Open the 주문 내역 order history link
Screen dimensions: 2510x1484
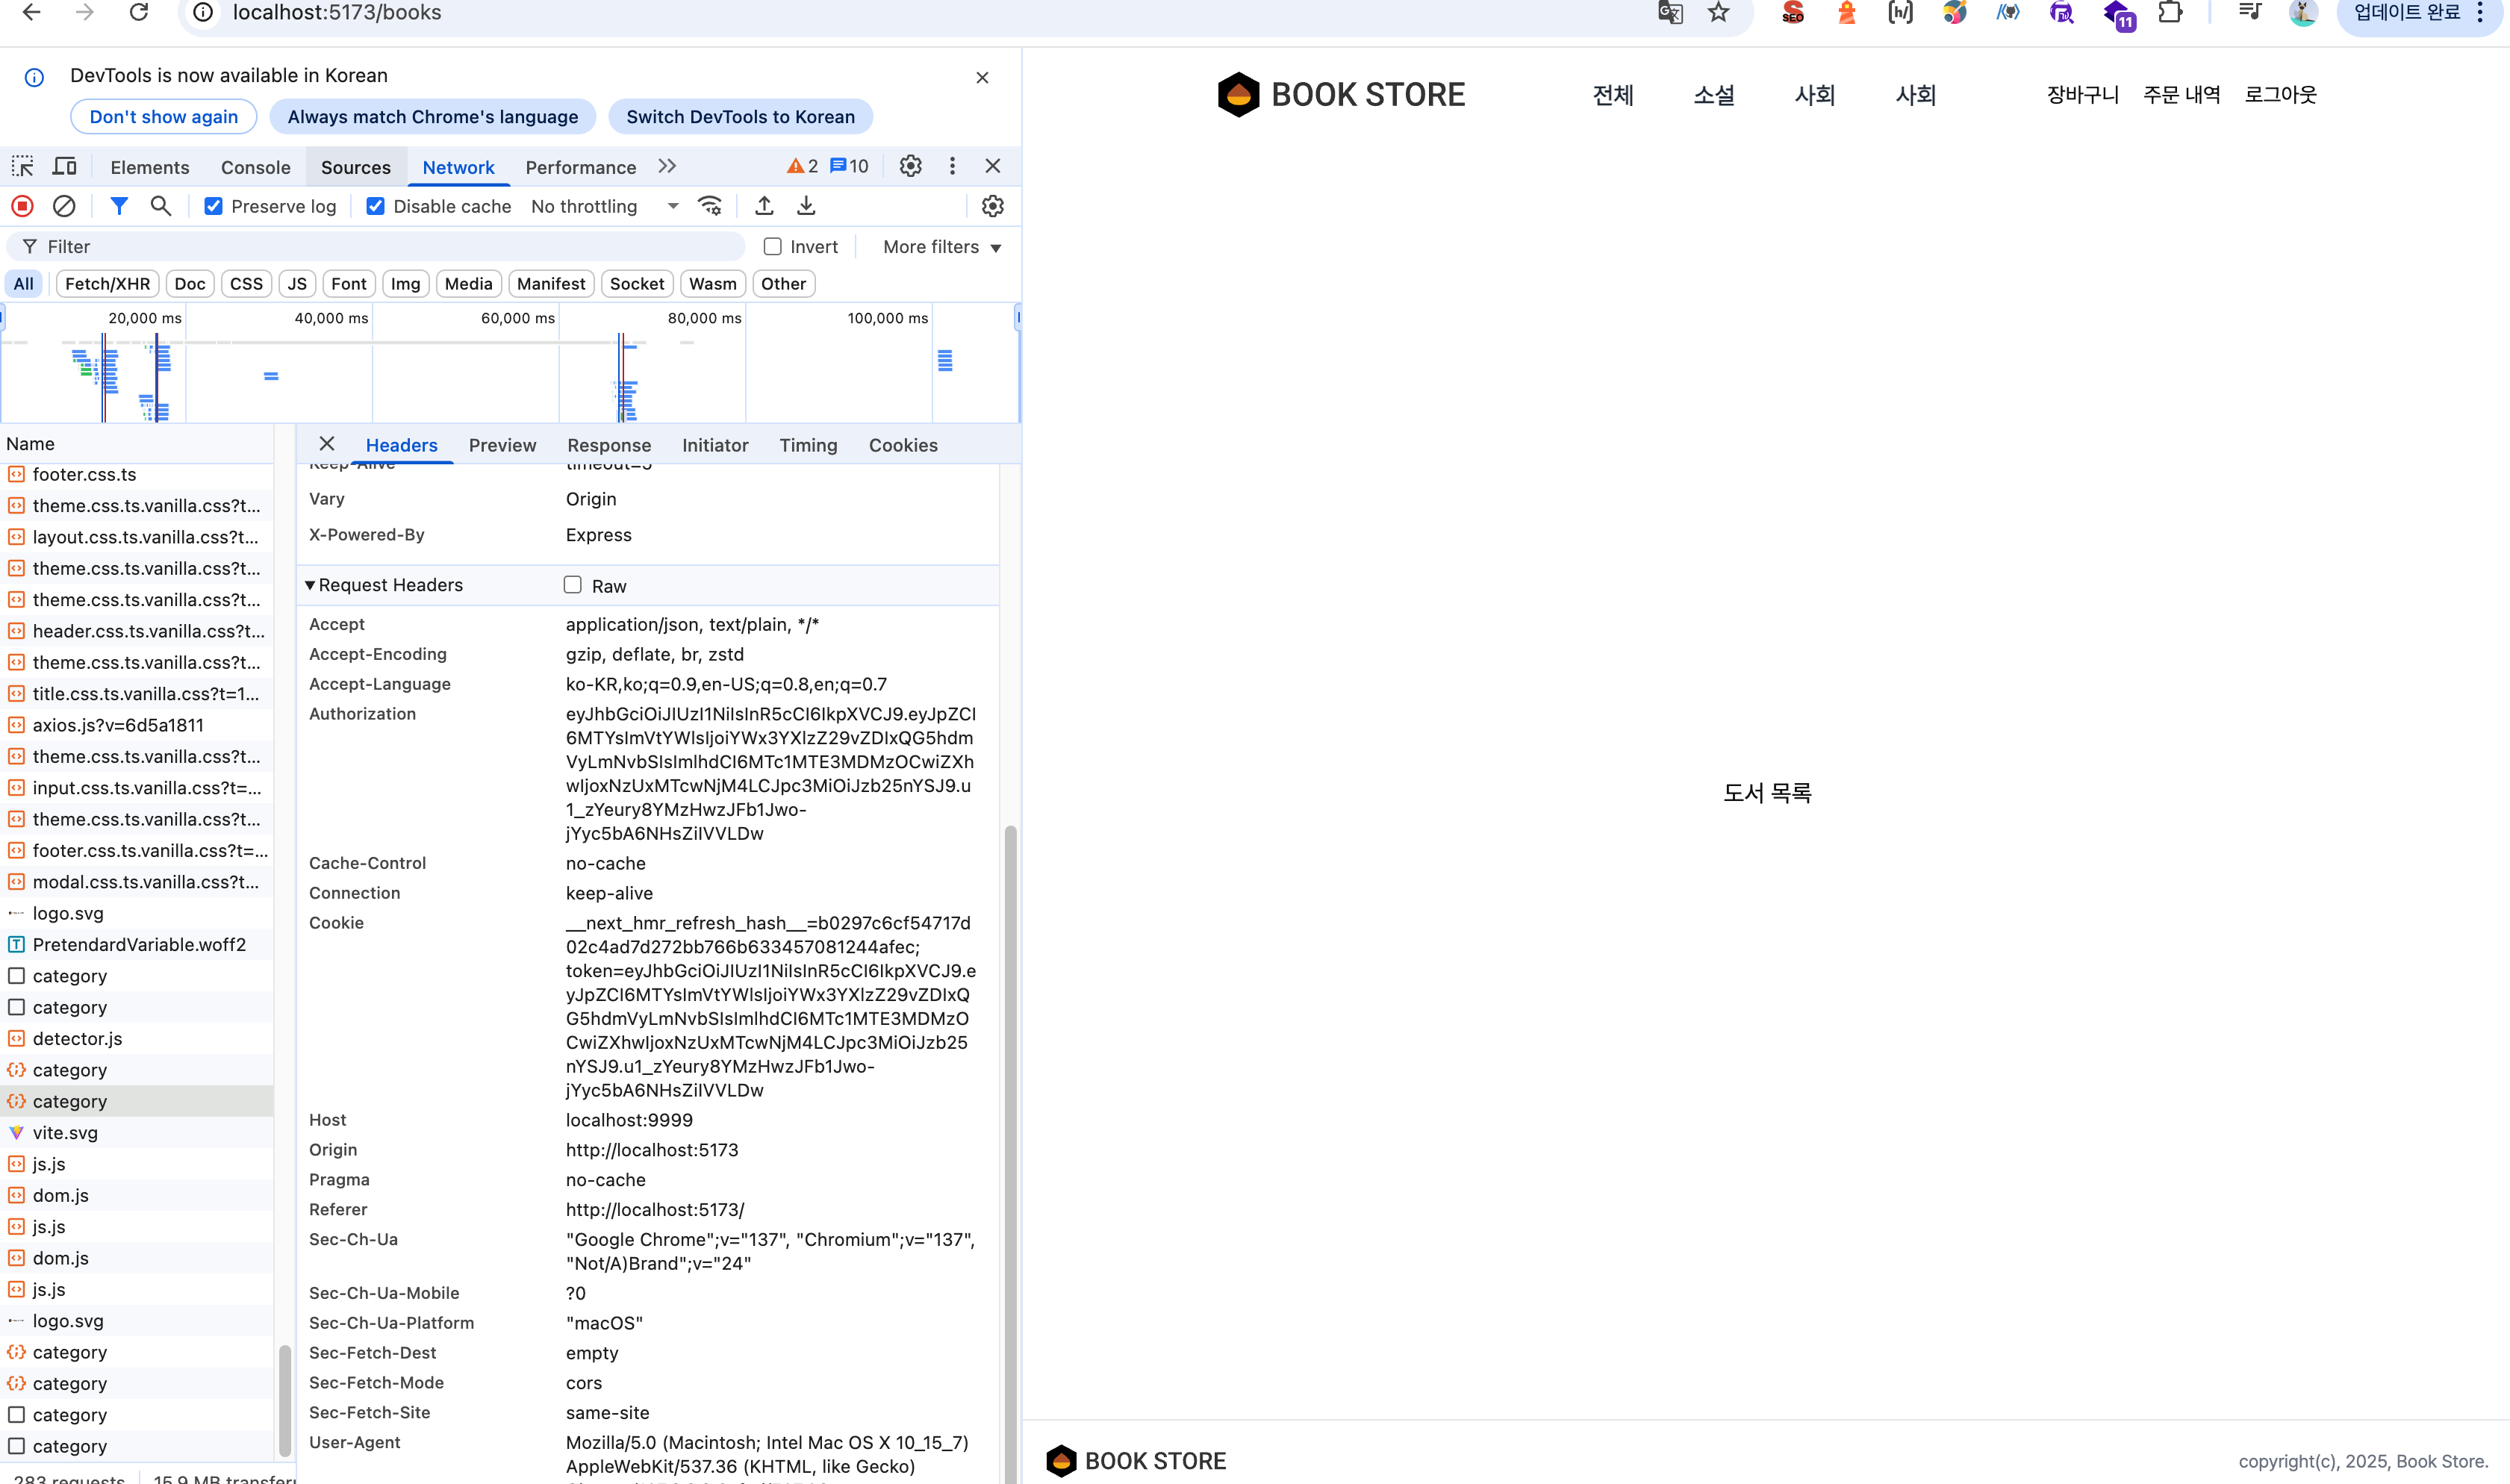2182,94
